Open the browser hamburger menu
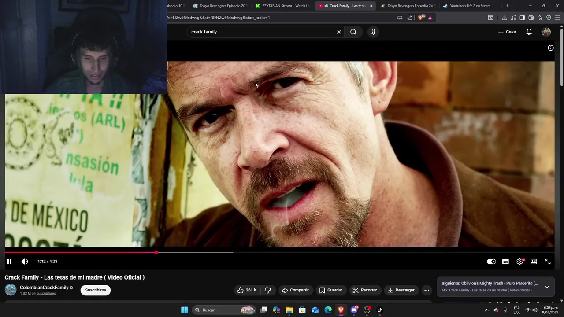Screen dimensions: 564x317 coord(557,18)
